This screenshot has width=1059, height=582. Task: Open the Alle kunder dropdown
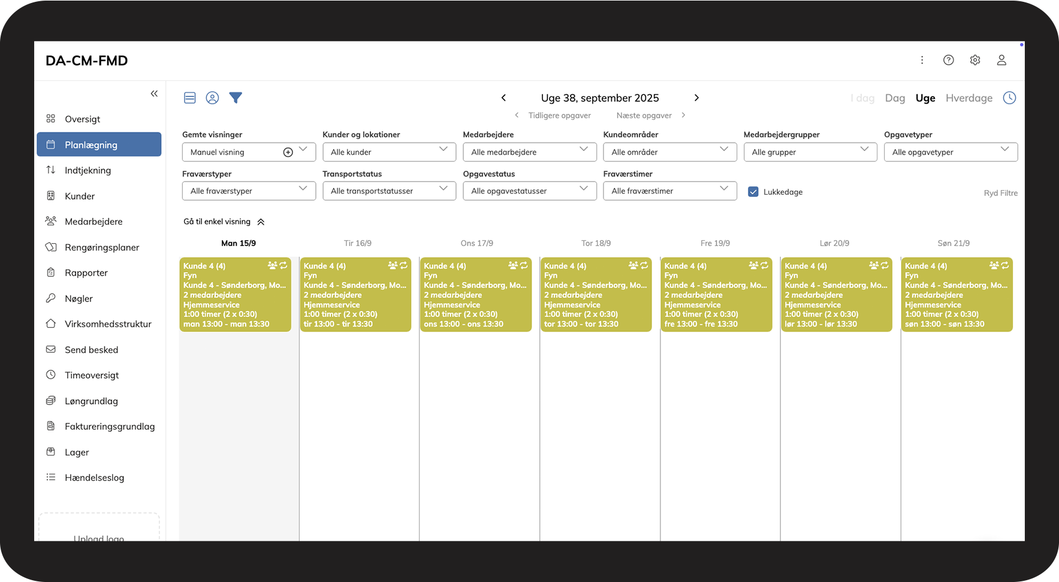389,152
